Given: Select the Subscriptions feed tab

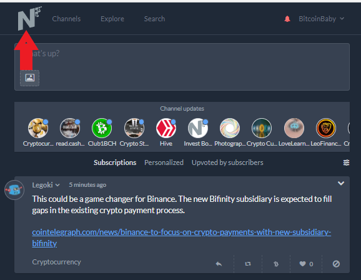Looking at the screenshot, I should 115,162.
